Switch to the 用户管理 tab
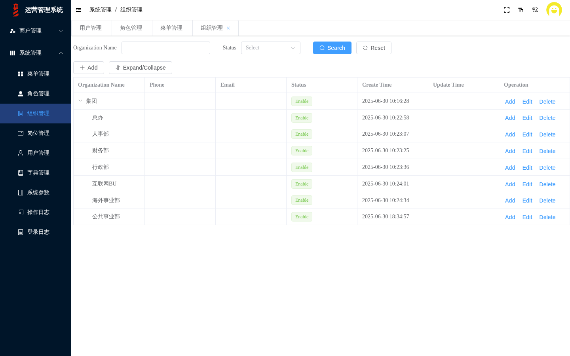This screenshot has height=356, width=570. tap(91, 28)
